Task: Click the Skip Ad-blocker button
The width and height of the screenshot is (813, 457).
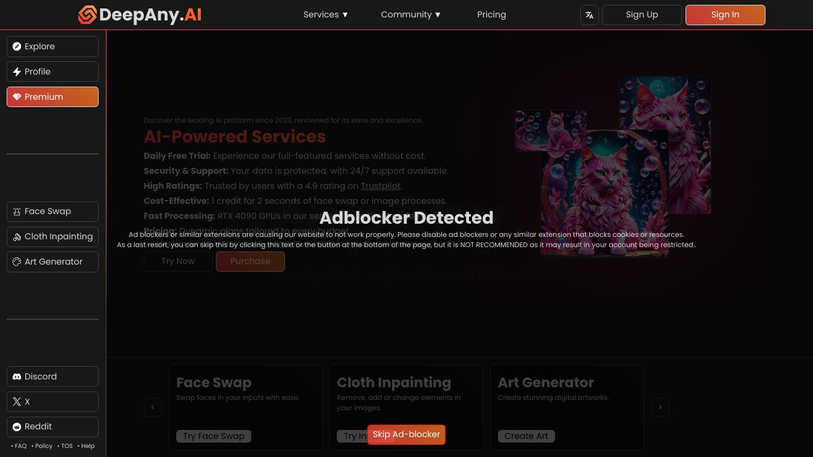Action: click(406, 434)
